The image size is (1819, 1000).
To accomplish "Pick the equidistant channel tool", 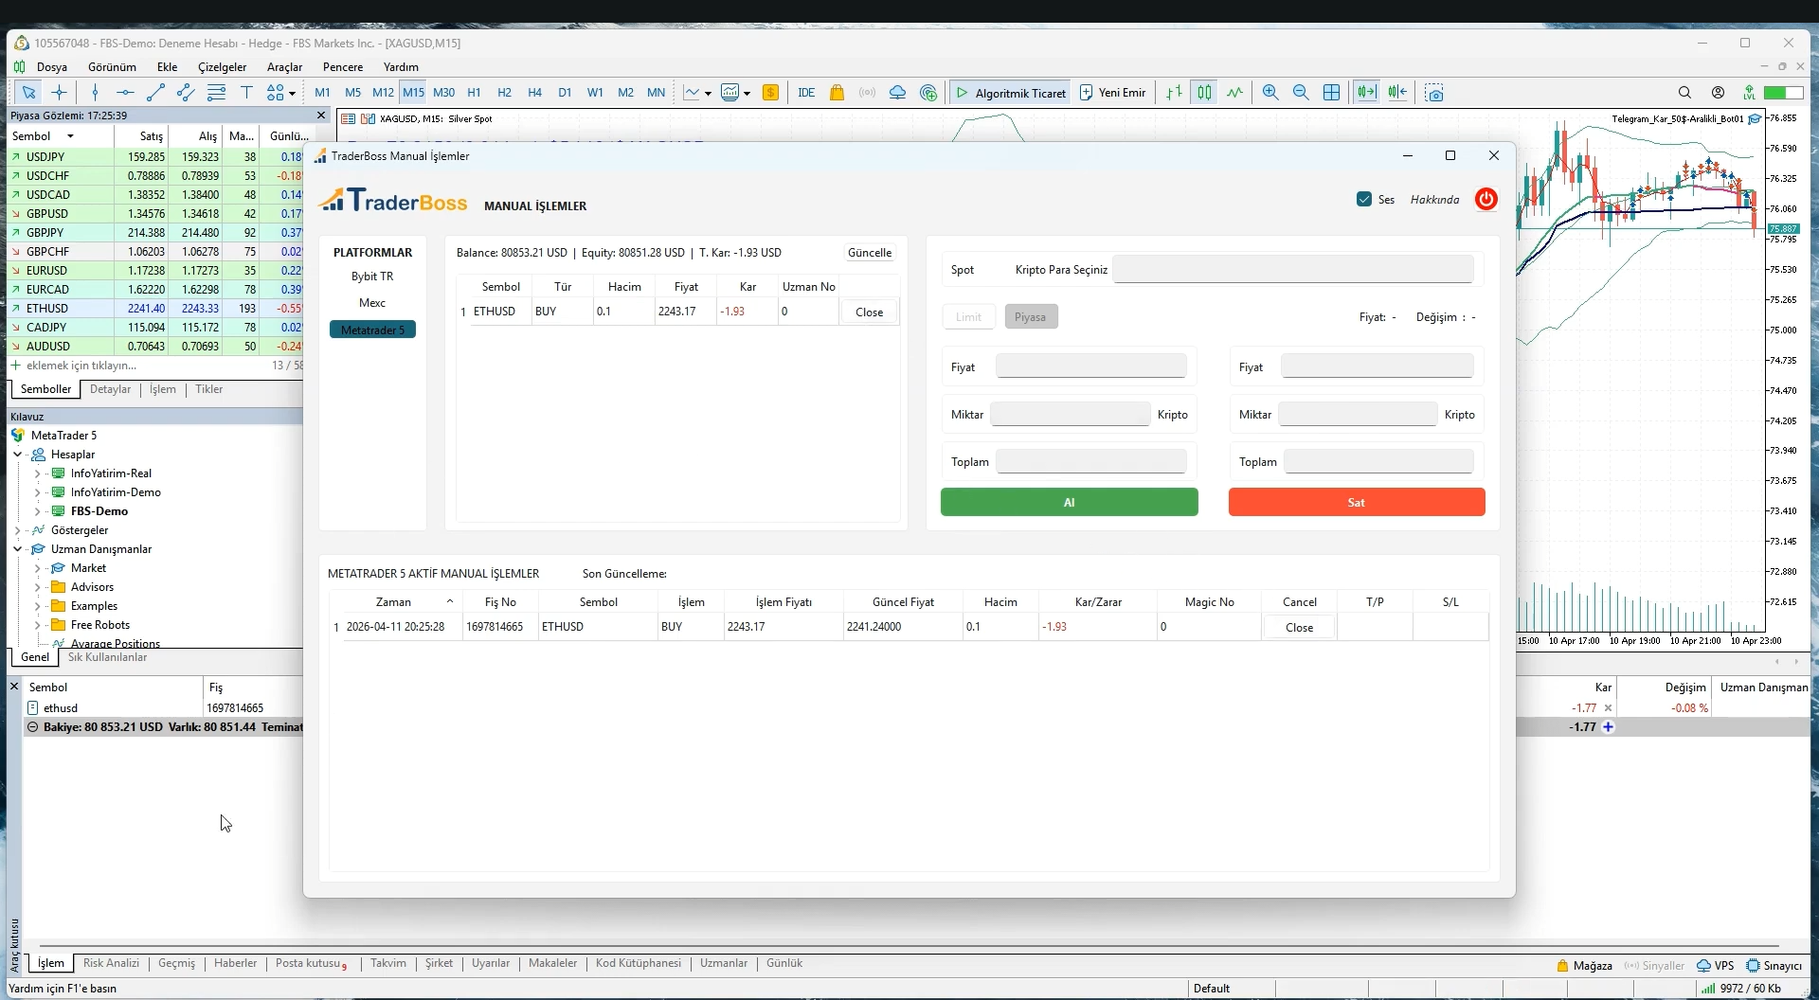I will [x=186, y=92].
